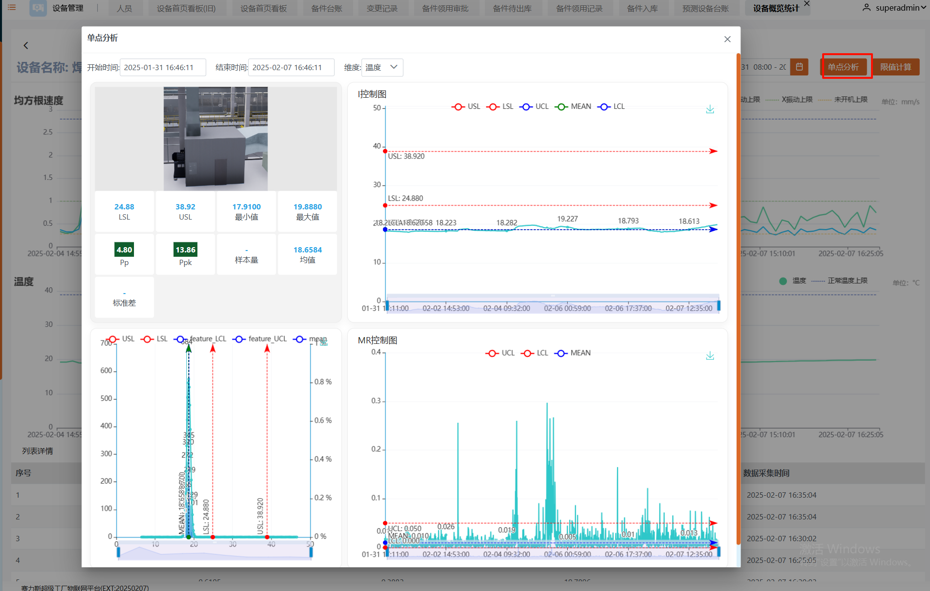930x591 pixels.
Task: Close the 单点分析 dialog
Action: pyautogui.click(x=727, y=39)
